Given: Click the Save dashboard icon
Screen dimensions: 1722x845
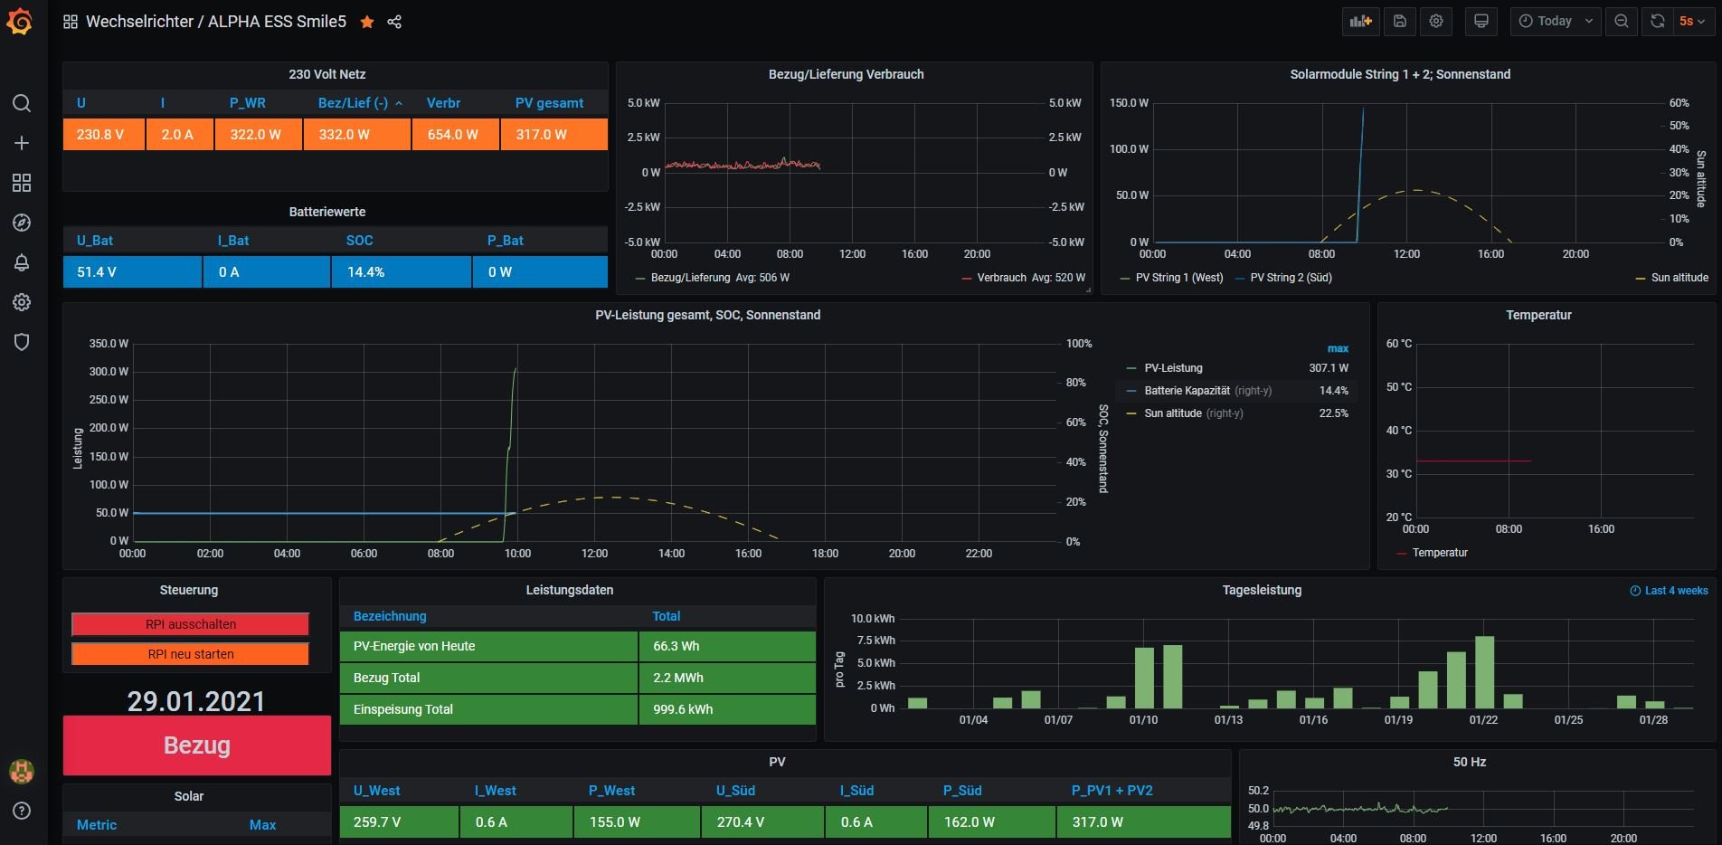Looking at the screenshot, I should point(1399,22).
